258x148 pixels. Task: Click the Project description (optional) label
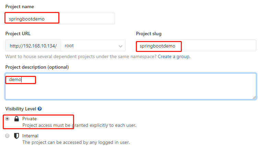pyautogui.click(x=37, y=67)
